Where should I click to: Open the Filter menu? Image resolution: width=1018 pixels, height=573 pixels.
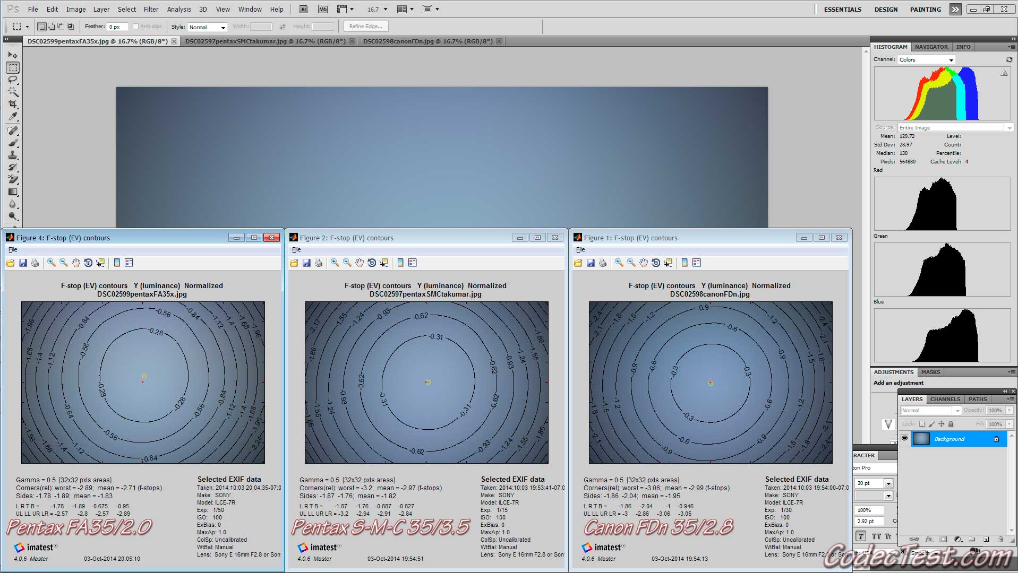(151, 9)
